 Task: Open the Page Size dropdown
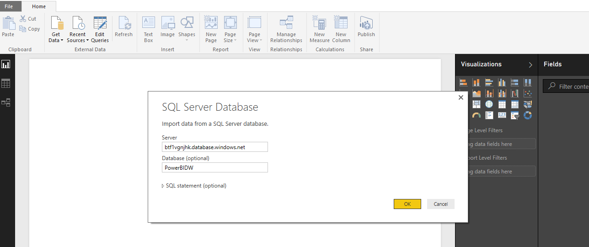tap(230, 29)
